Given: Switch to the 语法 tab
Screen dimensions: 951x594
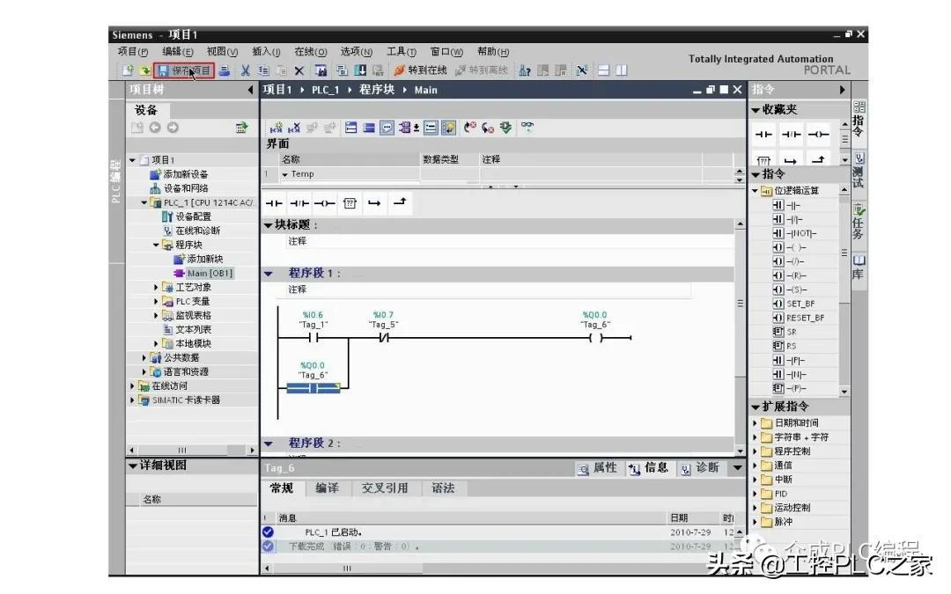Looking at the screenshot, I should (x=443, y=488).
